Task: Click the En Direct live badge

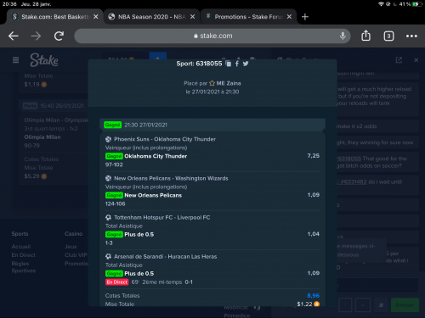Action: click(x=116, y=282)
